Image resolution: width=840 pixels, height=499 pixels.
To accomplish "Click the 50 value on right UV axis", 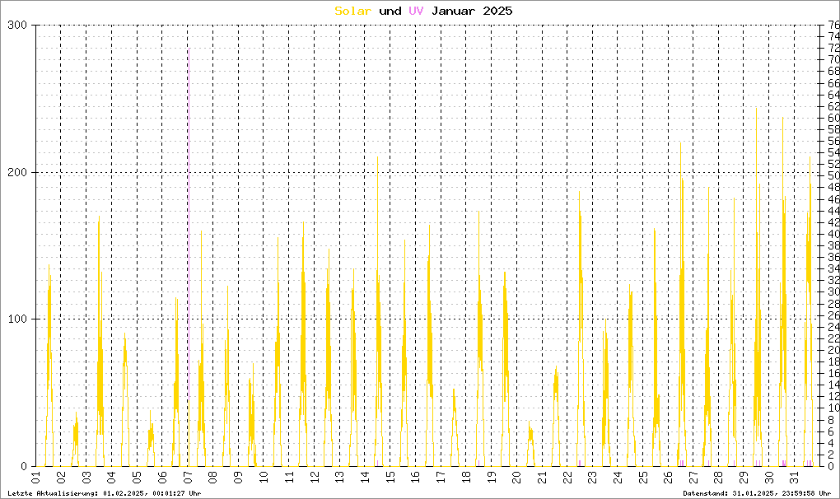I will (833, 176).
